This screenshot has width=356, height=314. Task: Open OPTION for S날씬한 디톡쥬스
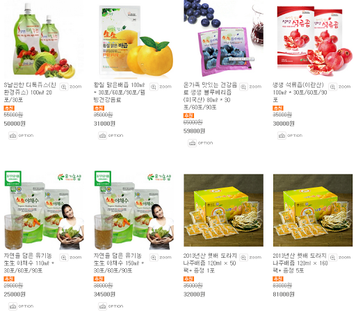21,135
